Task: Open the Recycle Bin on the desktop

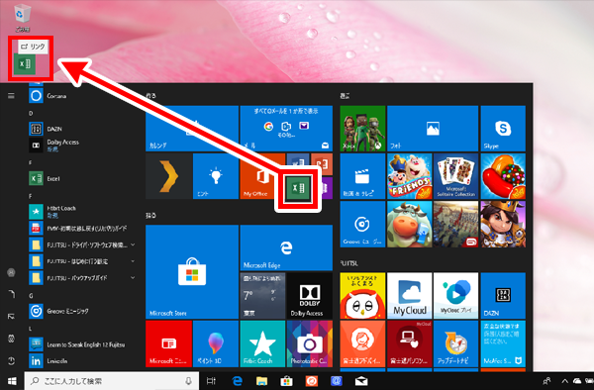Action: pos(23,17)
